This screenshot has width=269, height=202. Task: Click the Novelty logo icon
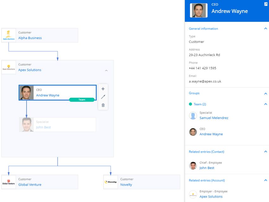[x=111, y=182]
